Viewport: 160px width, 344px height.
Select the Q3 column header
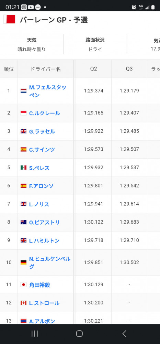click(x=129, y=69)
